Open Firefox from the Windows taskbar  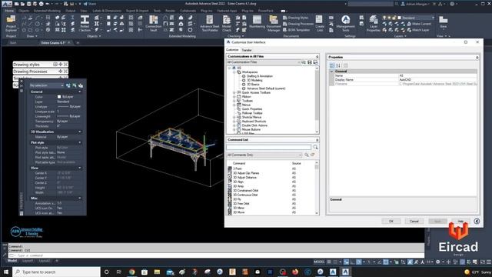pyautogui.click(x=295, y=272)
